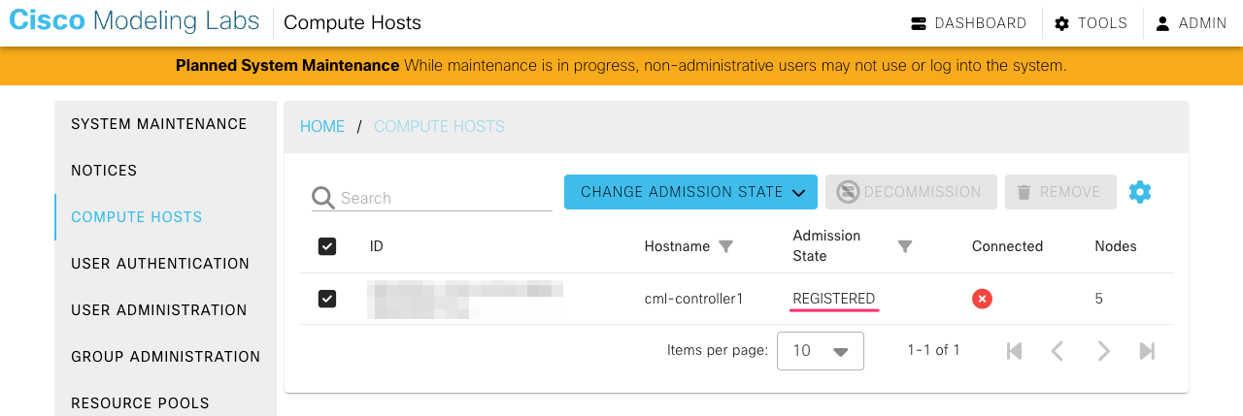Image resolution: width=1243 pixels, height=416 pixels.
Task: Open the Items per page dropdown
Action: tap(821, 351)
